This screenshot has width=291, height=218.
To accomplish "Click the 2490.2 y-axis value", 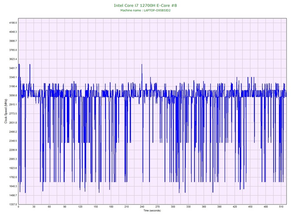I will [x=13, y=132].
